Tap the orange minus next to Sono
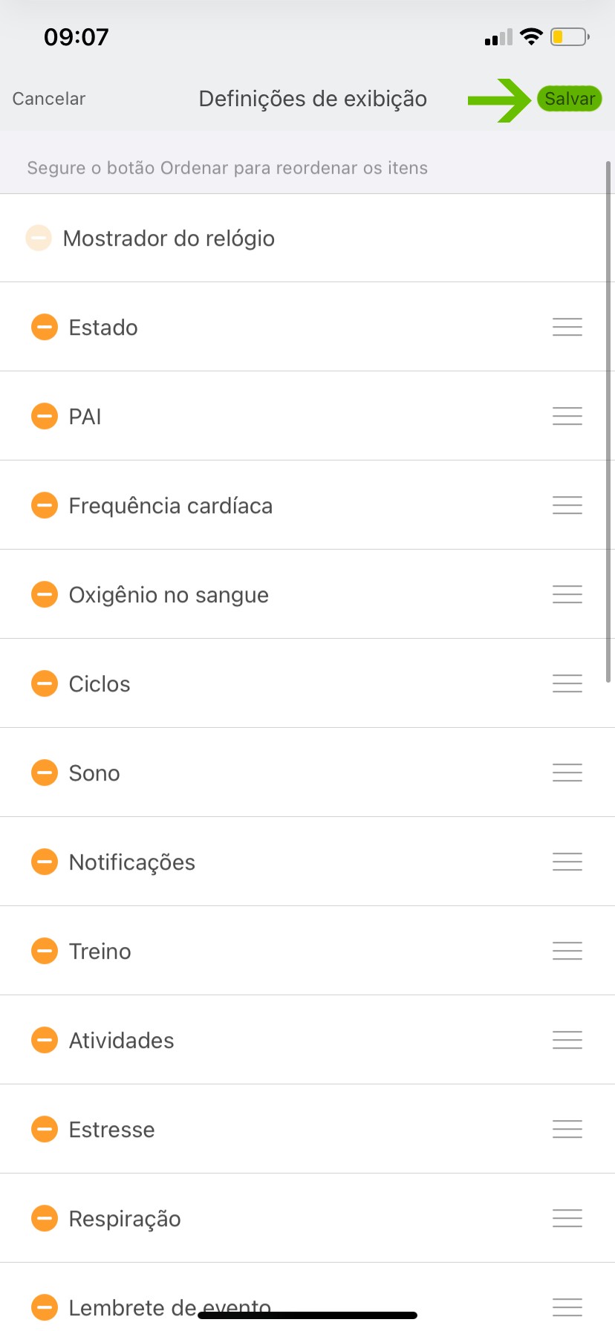This screenshot has height=1331, width=615. (x=45, y=772)
